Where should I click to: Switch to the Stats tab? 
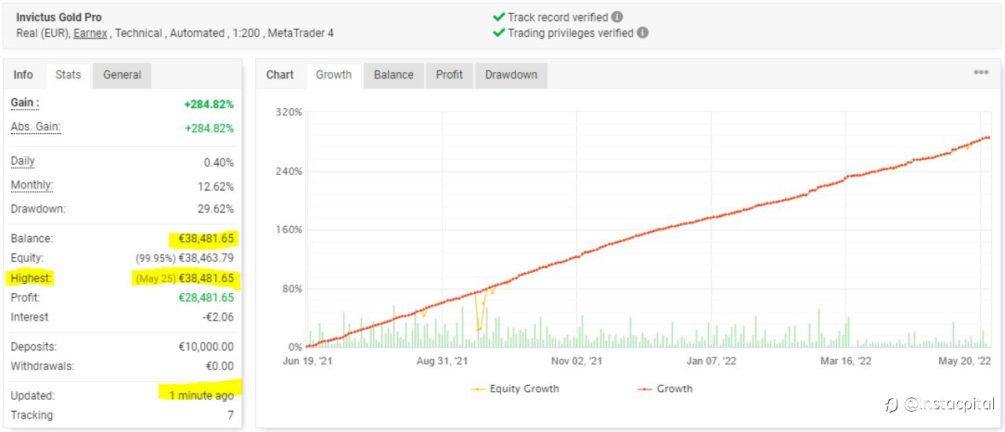68,75
